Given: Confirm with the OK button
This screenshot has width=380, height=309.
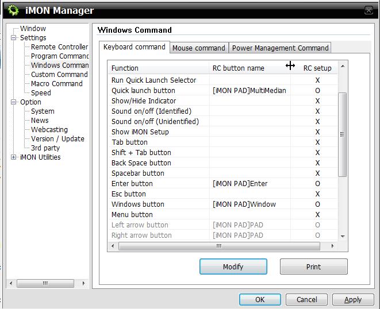Looking at the screenshot, I should (260, 299).
